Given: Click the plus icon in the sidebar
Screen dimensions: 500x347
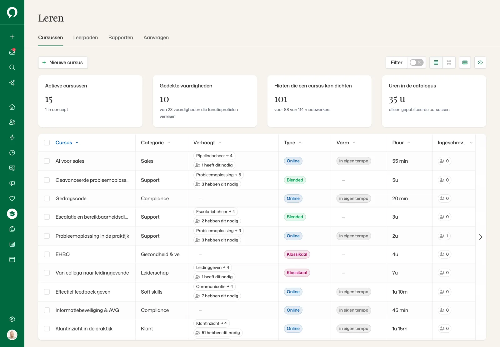Looking at the screenshot, I should click(x=12, y=37).
